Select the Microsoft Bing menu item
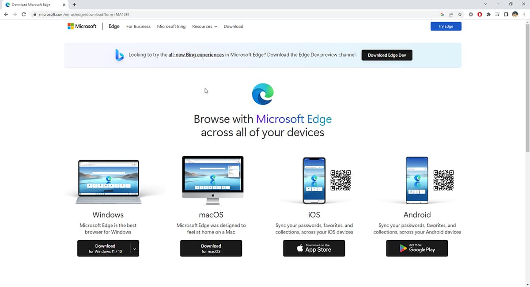Viewport: 530px width, 287px height. click(171, 26)
